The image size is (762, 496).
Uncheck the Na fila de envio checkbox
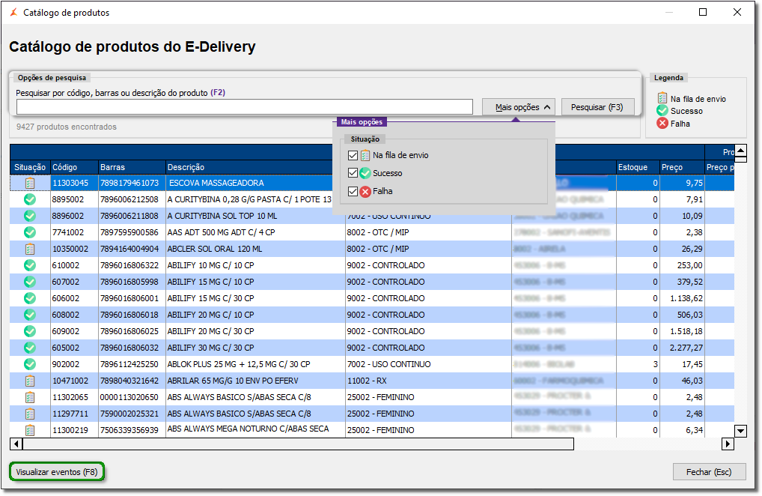pos(353,156)
